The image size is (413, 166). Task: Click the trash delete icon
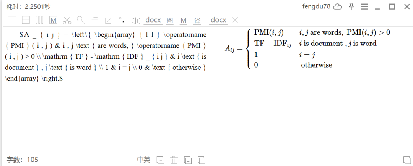coord(174,160)
